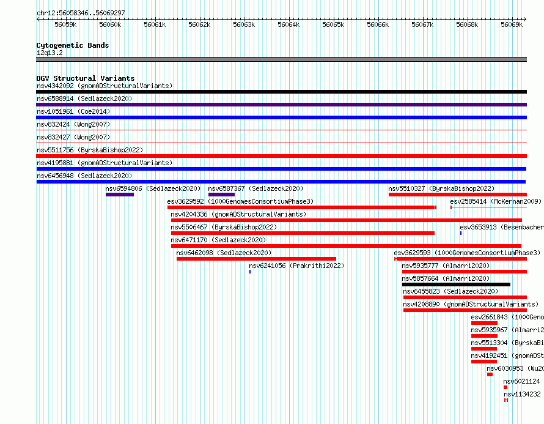Open the nsv6594806 (Sedlazeck2020) label
The width and height of the screenshot is (544, 424).
pos(153,188)
